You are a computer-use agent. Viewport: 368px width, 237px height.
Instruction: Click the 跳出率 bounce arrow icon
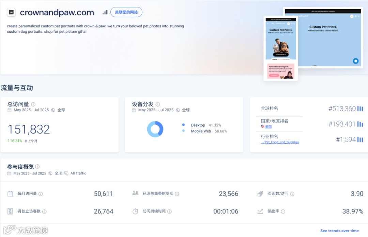(260, 211)
